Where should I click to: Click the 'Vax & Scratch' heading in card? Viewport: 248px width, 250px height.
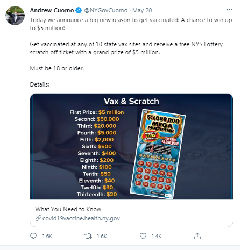pyautogui.click(x=131, y=101)
